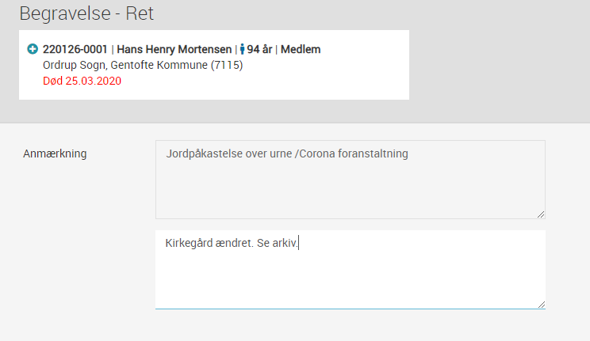Click the Jordpåkastelse over urne read-only text area
Screen dimensions: 590x341
[351, 180]
